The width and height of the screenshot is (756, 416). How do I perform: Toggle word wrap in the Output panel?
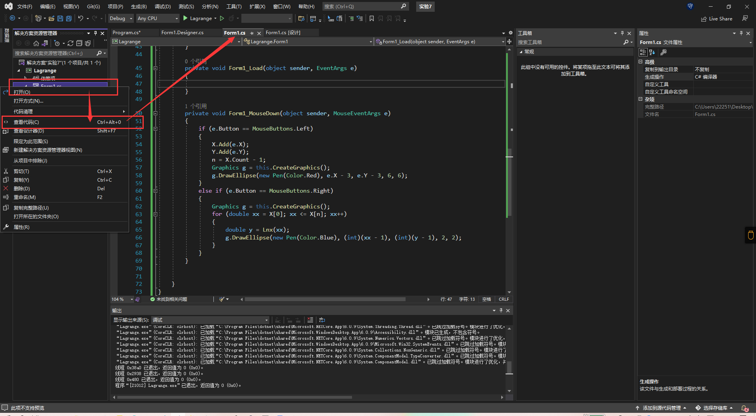tap(322, 320)
